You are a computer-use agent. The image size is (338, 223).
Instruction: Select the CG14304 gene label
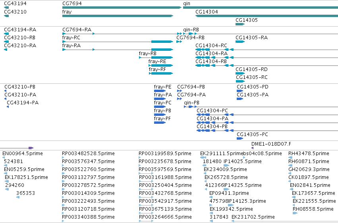(207, 12)
